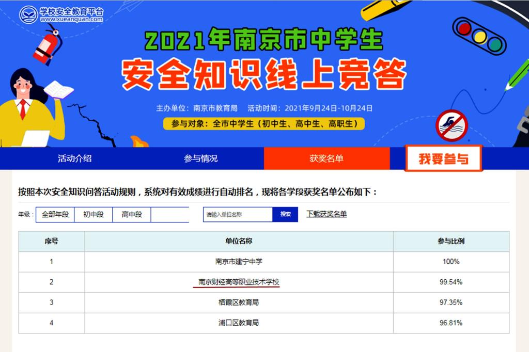Choose the 初中段 grade filter

[94, 214]
